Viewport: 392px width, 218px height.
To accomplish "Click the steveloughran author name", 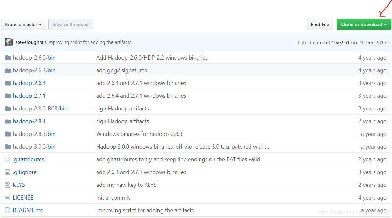I will coord(31,42).
